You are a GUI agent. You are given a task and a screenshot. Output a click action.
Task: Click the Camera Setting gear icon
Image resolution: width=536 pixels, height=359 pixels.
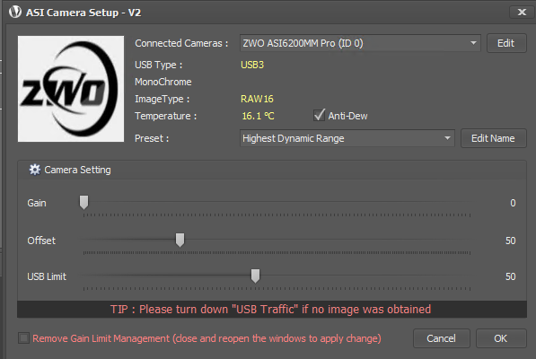point(34,170)
